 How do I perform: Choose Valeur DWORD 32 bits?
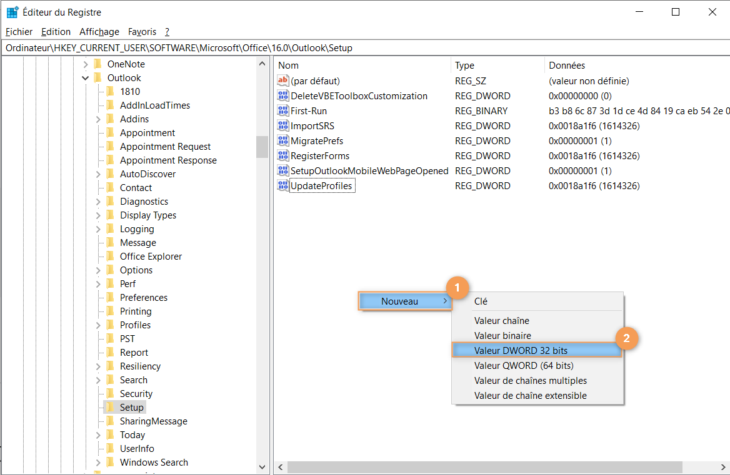[x=537, y=350]
